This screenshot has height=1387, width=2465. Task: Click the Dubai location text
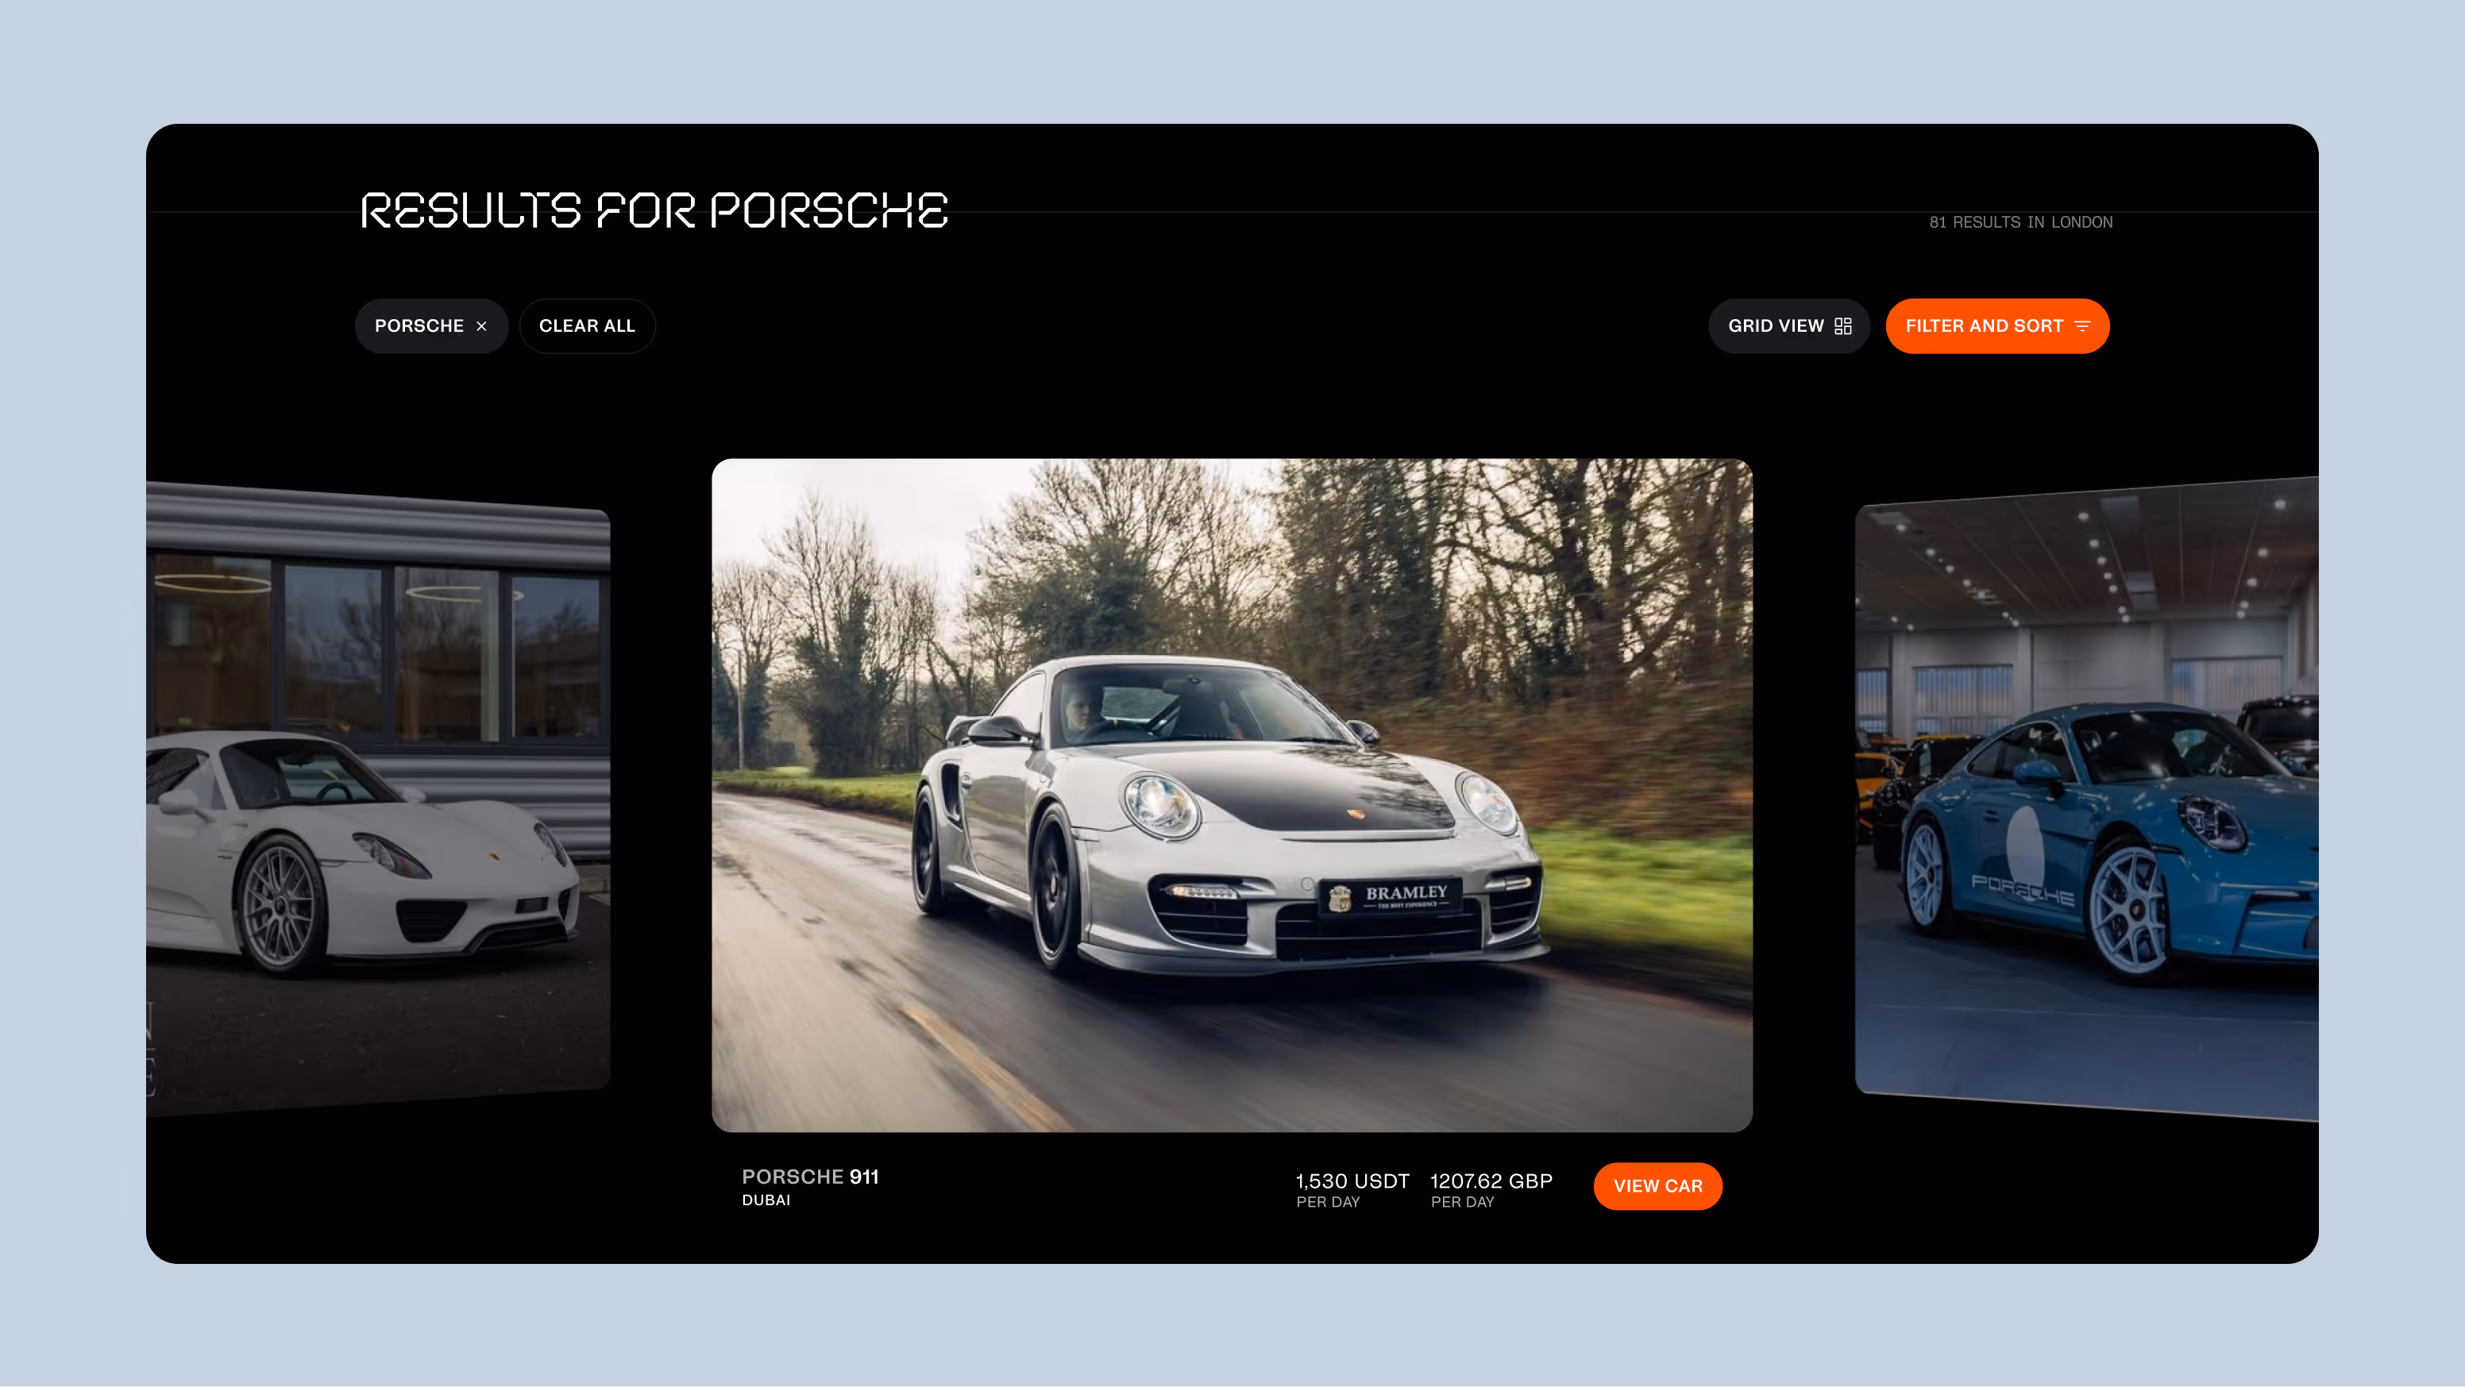[766, 1200]
